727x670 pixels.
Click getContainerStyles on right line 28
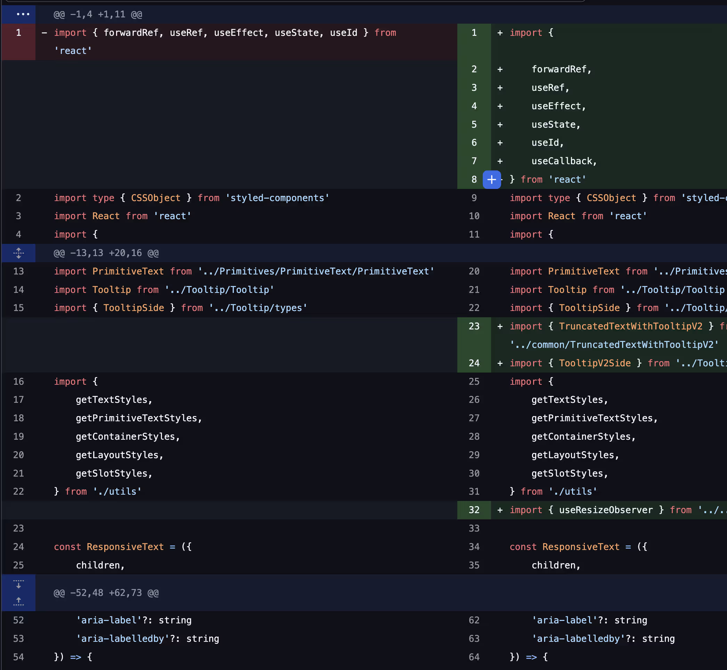click(581, 437)
